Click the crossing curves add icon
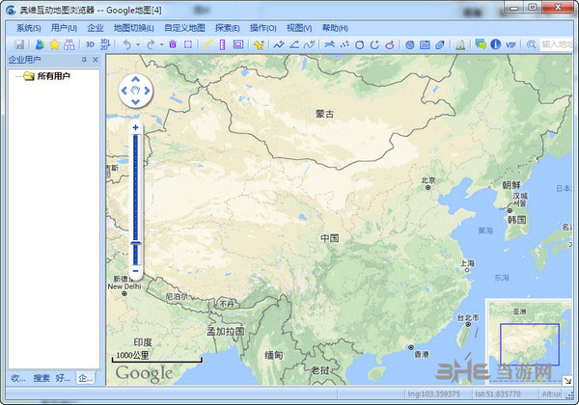This screenshot has height=405, width=579. [329, 44]
